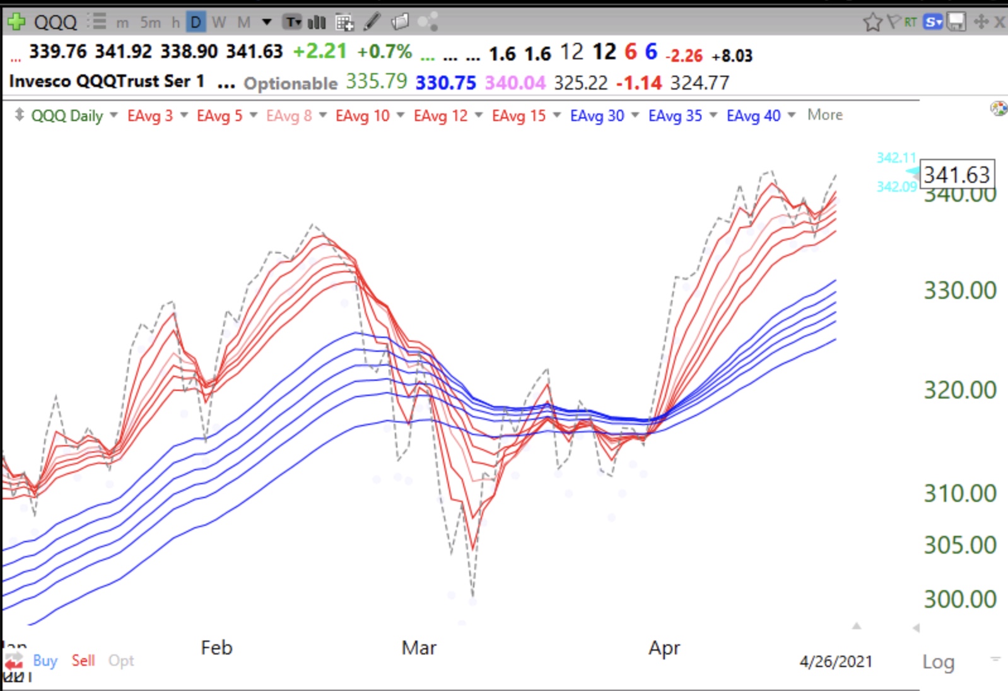Image resolution: width=1008 pixels, height=691 pixels.
Task: Click the EAvg 40 indicator label
Action: coord(754,115)
